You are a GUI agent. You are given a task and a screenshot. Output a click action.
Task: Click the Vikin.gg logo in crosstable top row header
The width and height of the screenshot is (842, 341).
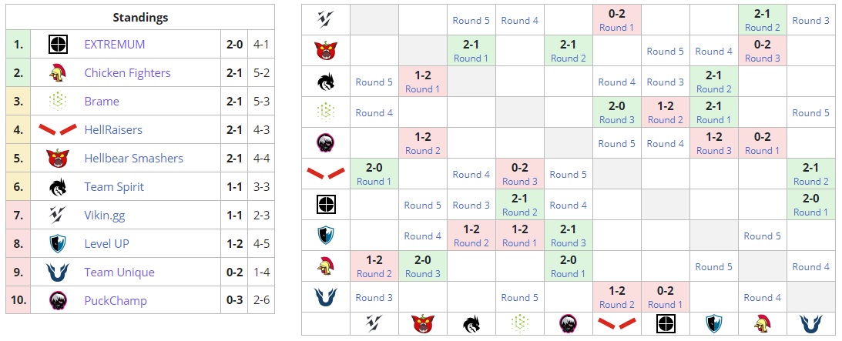[x=325, y=20]
